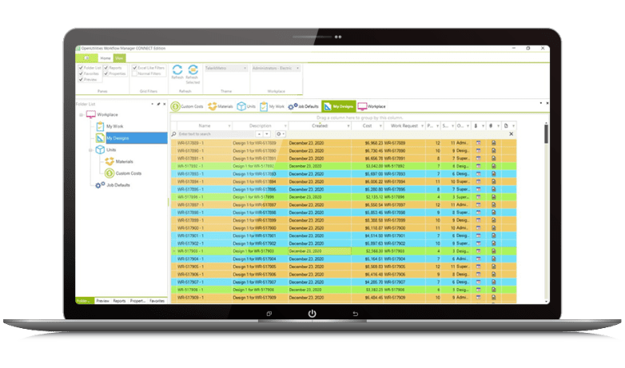Select the Reports pane at bottom
Viewport: 625px width, 368px height.
pyautogui.click(x=120, y=301)
